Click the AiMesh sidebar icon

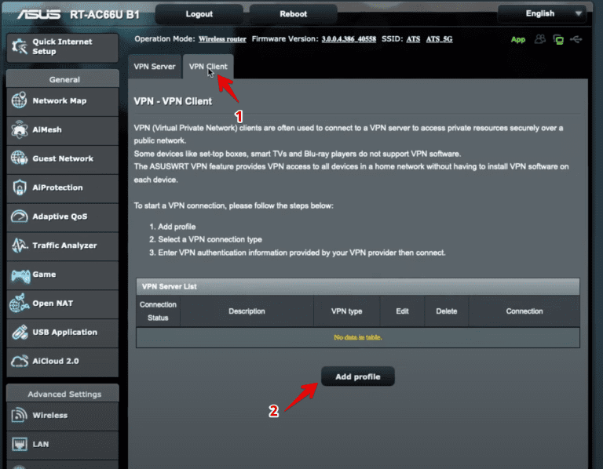click(20, 130)
